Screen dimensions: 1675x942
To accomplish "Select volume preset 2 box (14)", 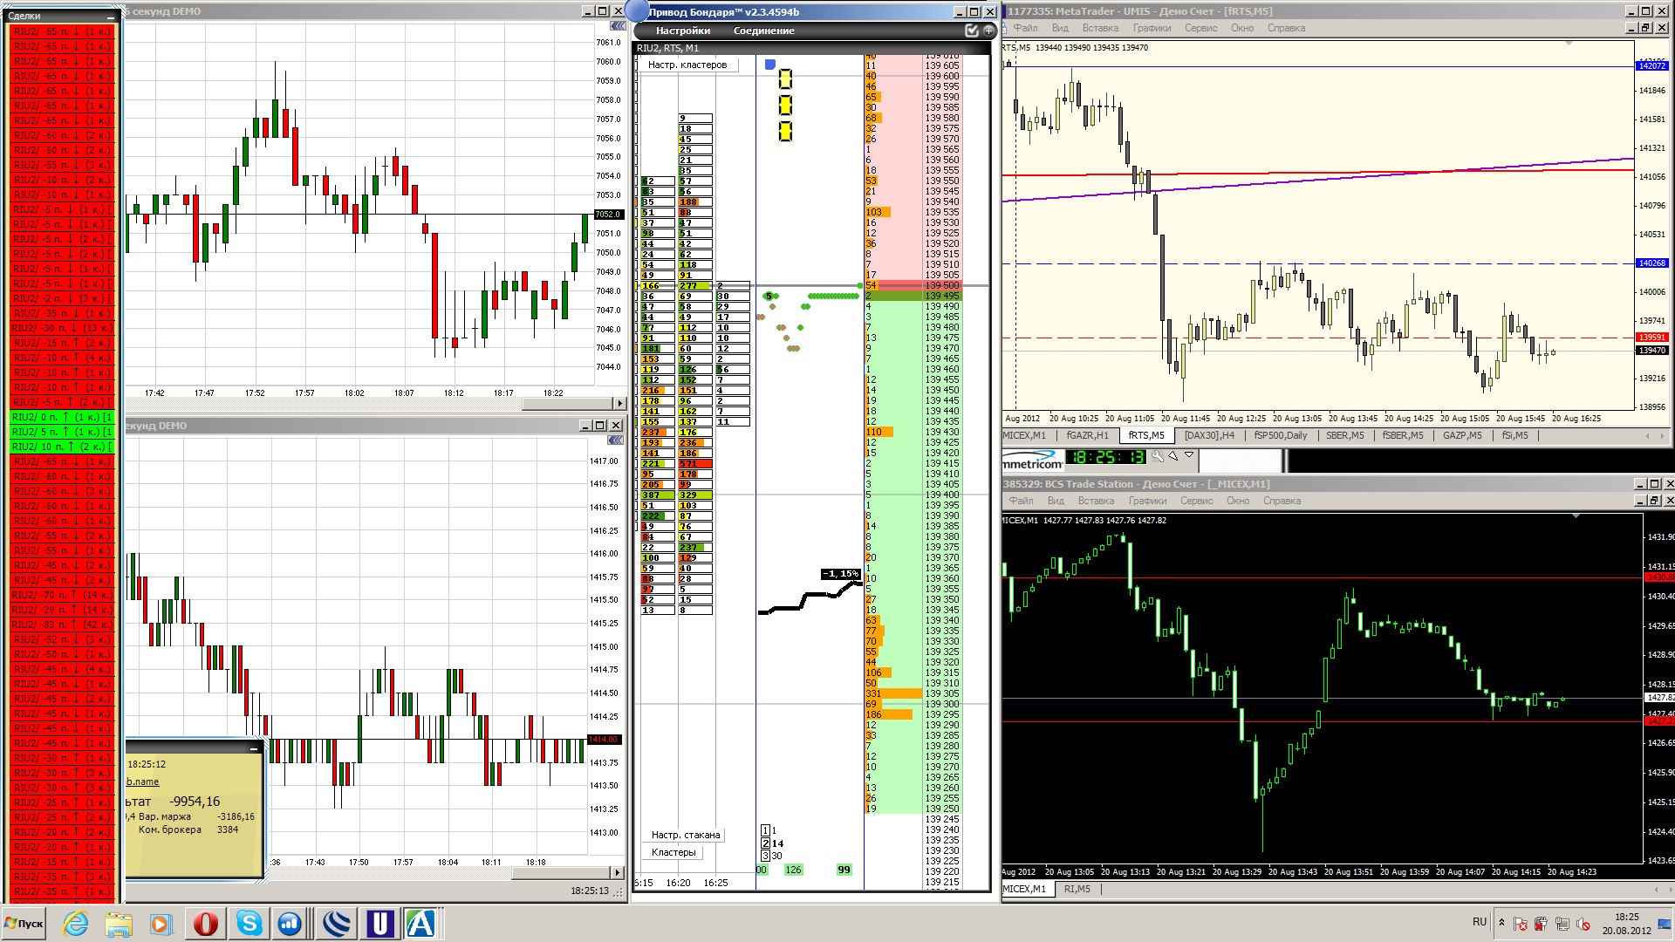I will pyautogui.click(x=765, y=843).
